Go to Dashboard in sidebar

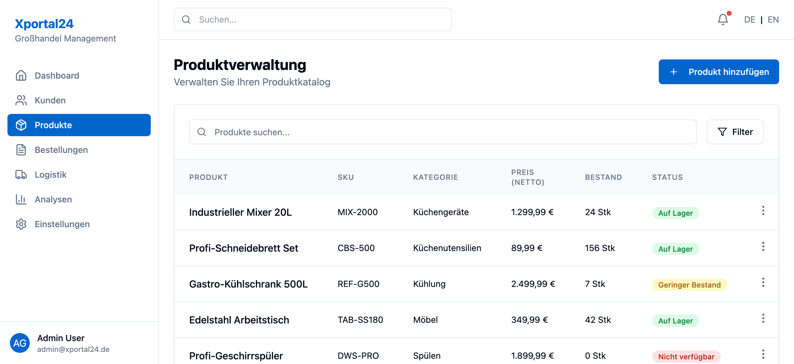point(79,76)
